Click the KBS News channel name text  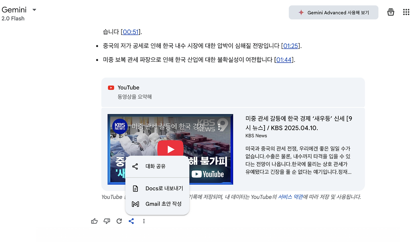[x=256, y=136]
